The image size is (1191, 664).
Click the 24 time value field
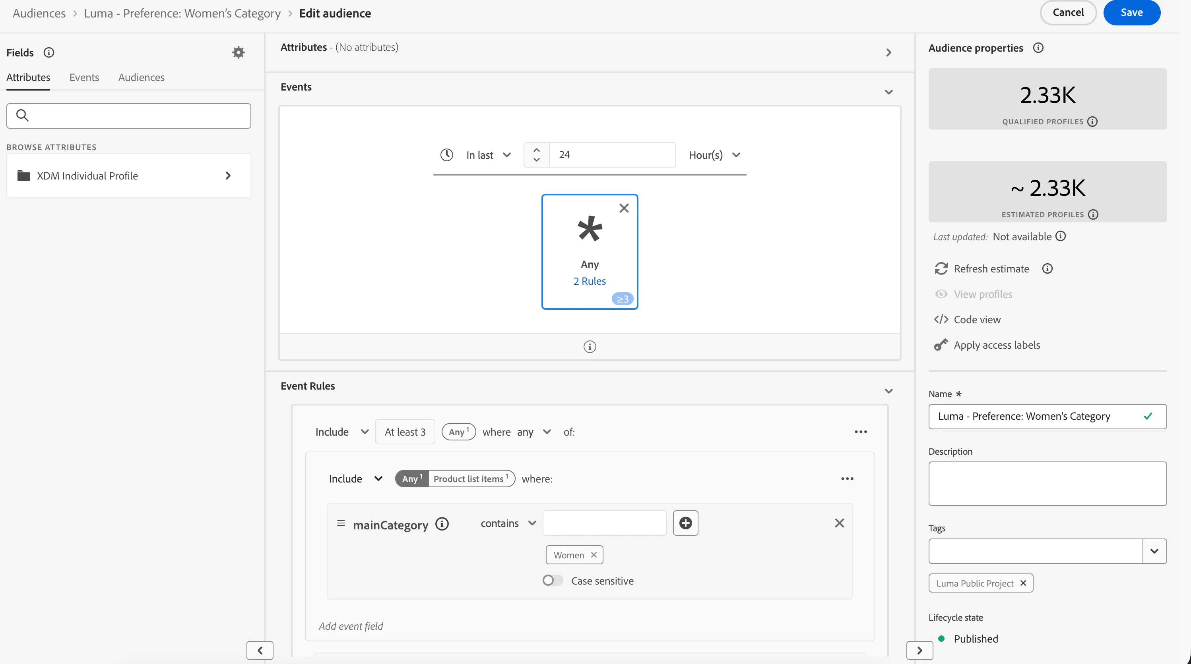[x=612, y=155]
